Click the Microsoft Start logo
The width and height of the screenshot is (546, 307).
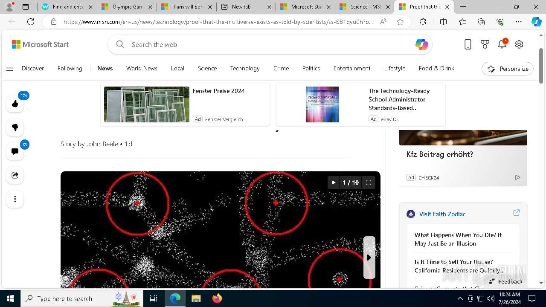coord(41,44)
